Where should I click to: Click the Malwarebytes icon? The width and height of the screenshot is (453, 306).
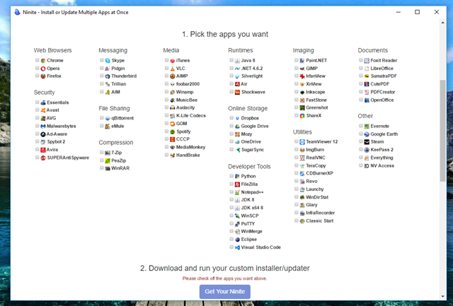[x=43, y=126]
